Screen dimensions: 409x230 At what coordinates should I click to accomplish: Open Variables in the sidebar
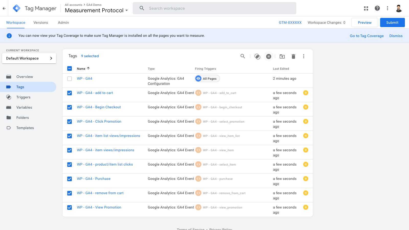point(28,107)
